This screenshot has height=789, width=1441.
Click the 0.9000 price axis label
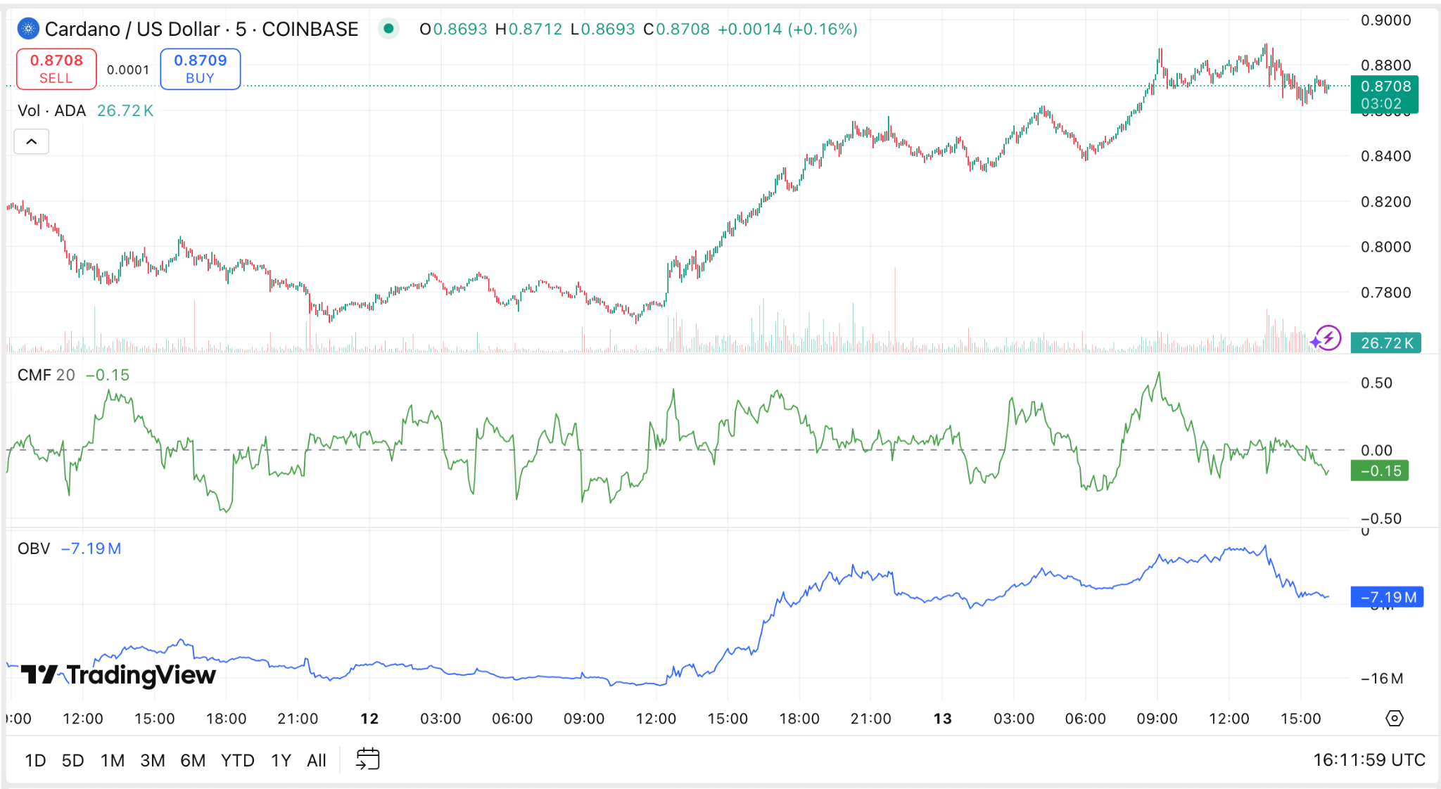point(1385,20)
